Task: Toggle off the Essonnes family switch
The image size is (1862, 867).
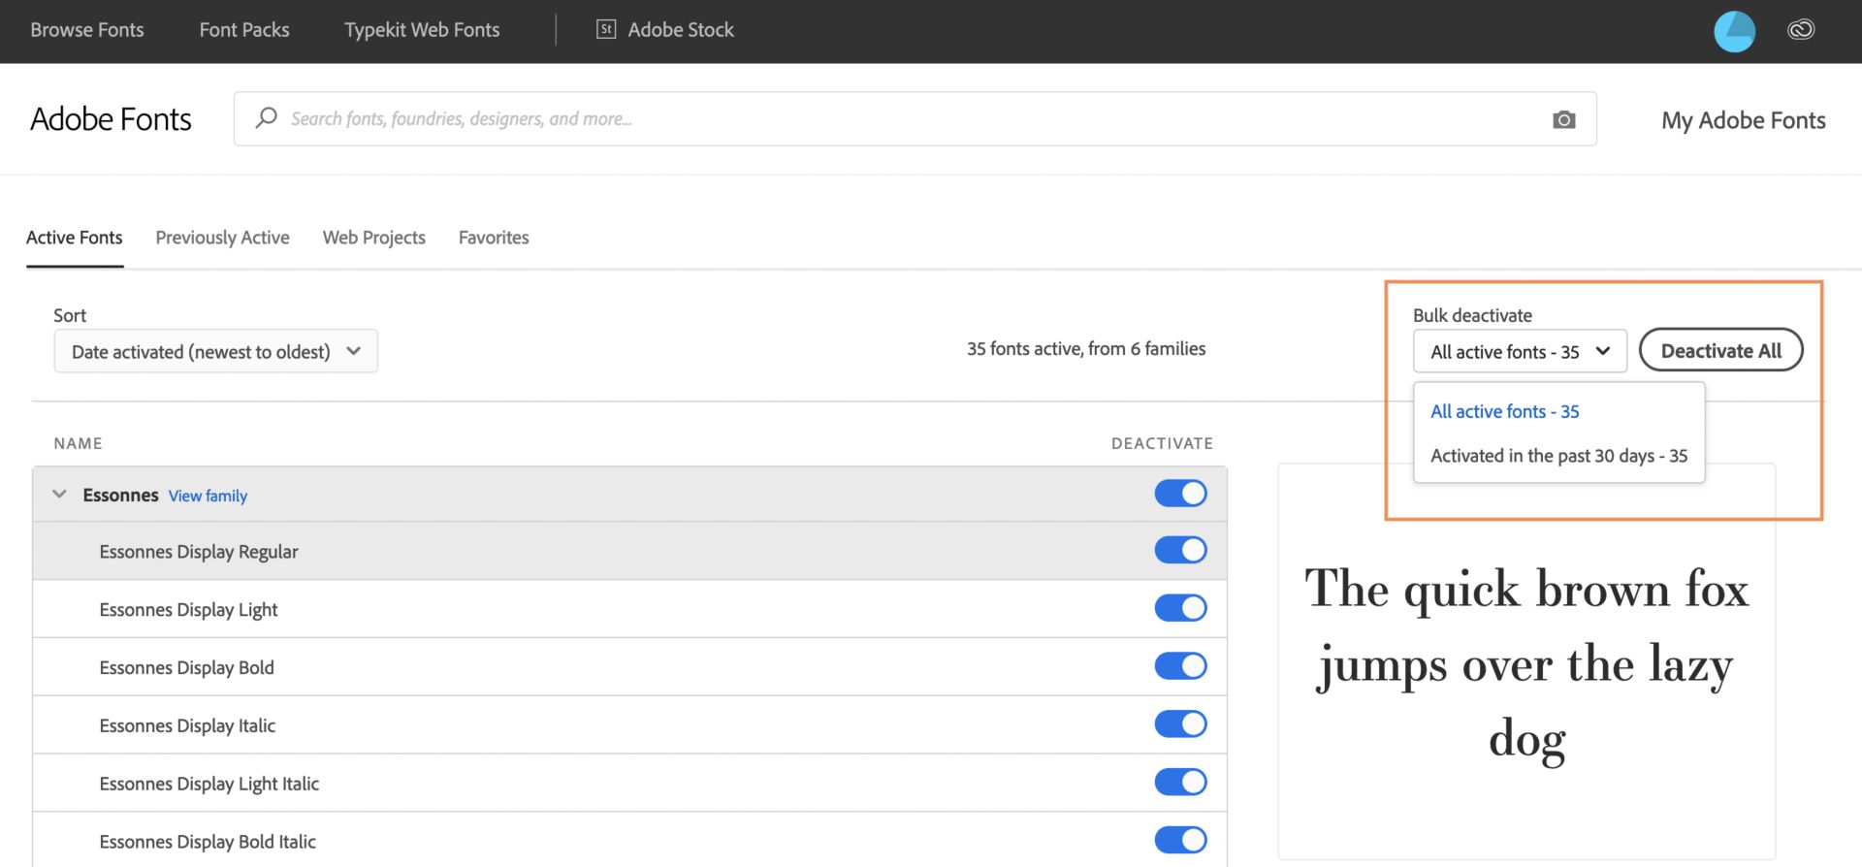Action: (1180, 494)
